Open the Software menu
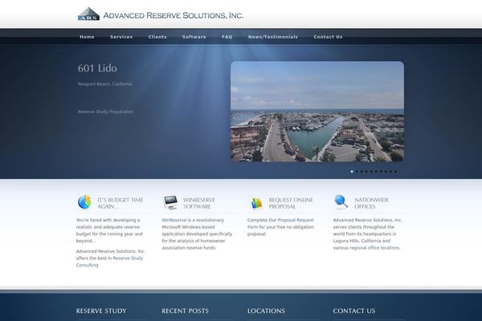The width and height of the screenshot is (482, 321). tap(194, 37)
